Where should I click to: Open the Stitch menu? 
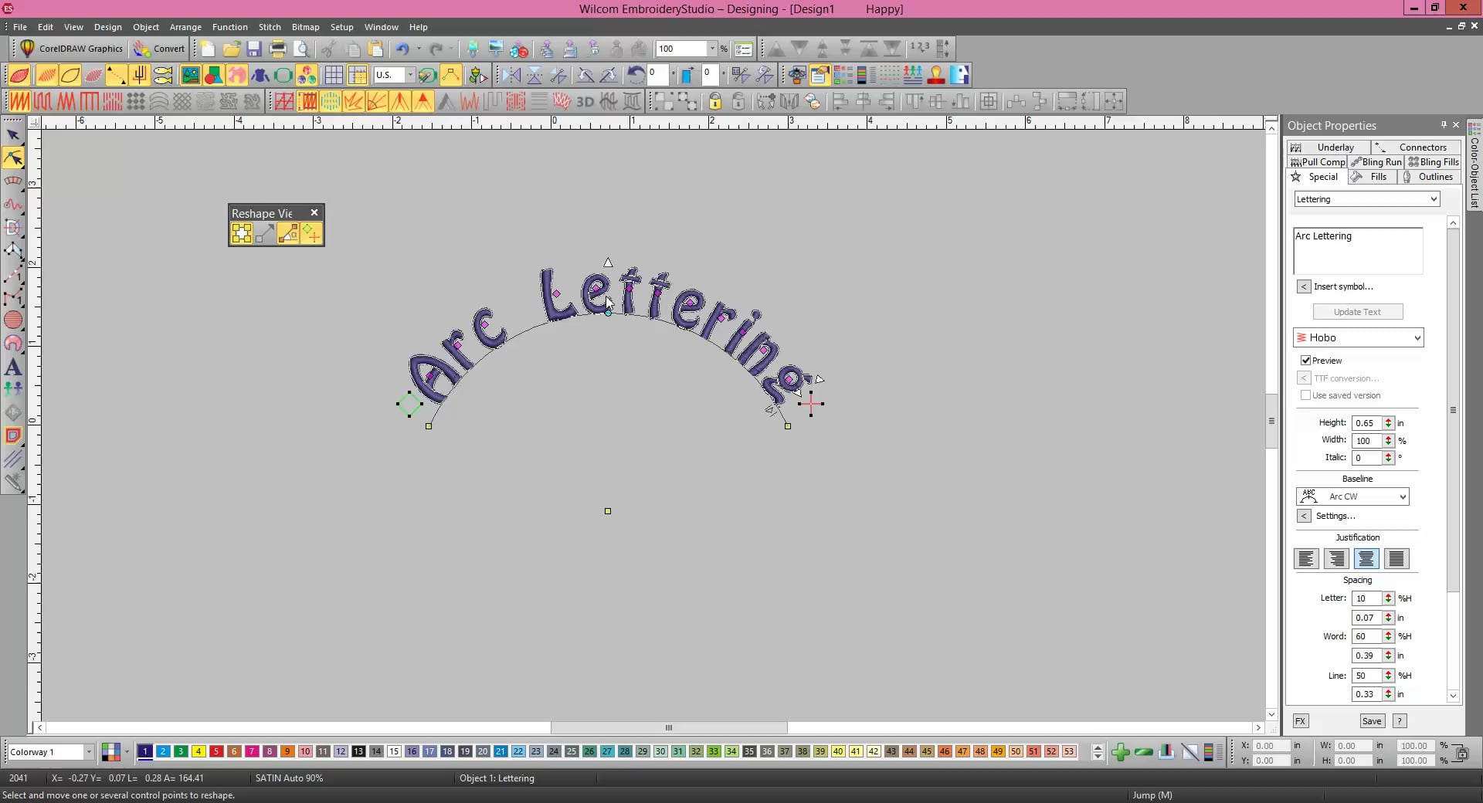270,26
